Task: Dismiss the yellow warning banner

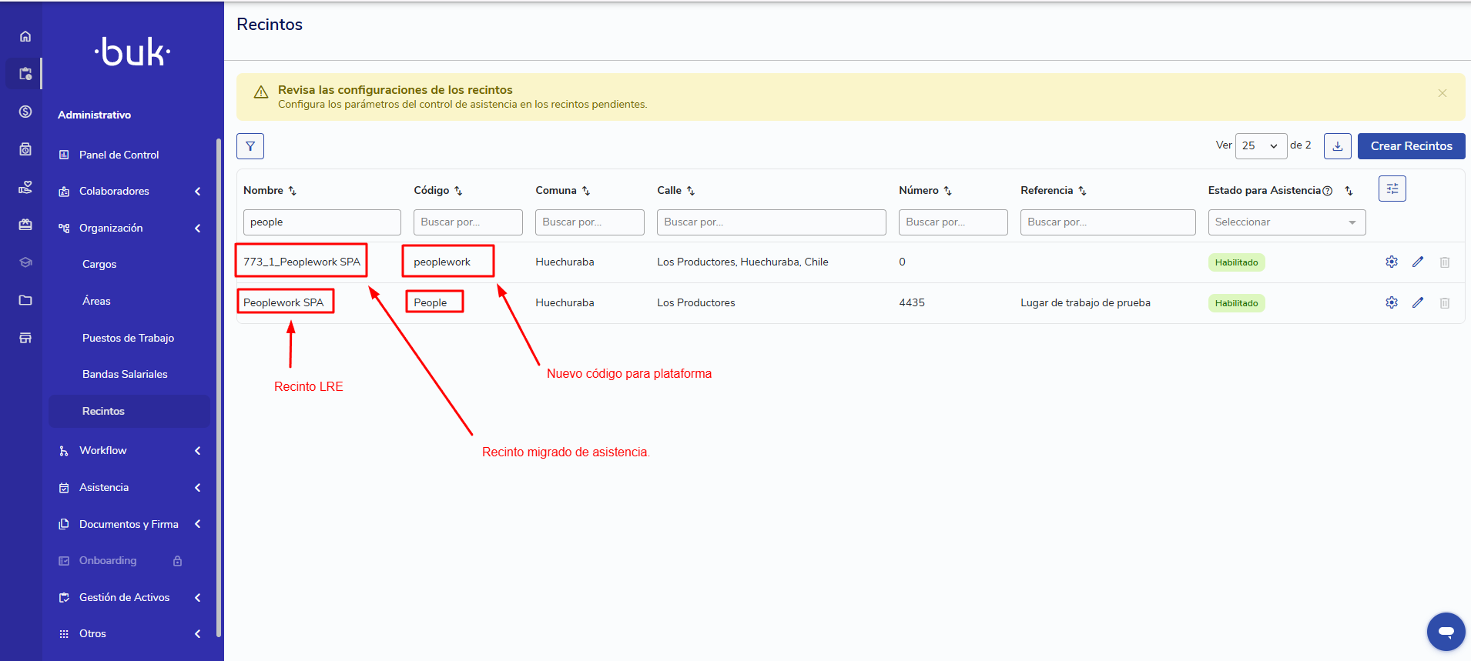Action: tap(1442, 93)
